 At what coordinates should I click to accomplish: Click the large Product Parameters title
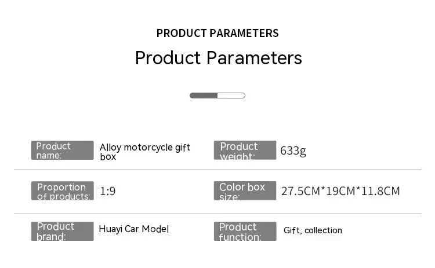point(218,58)
